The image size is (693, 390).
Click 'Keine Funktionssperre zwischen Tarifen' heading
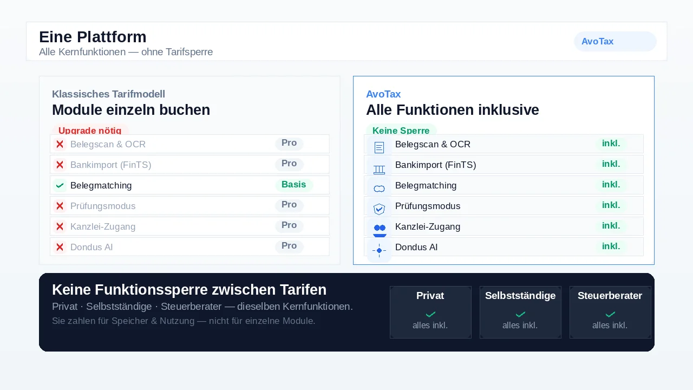[189, 289]
